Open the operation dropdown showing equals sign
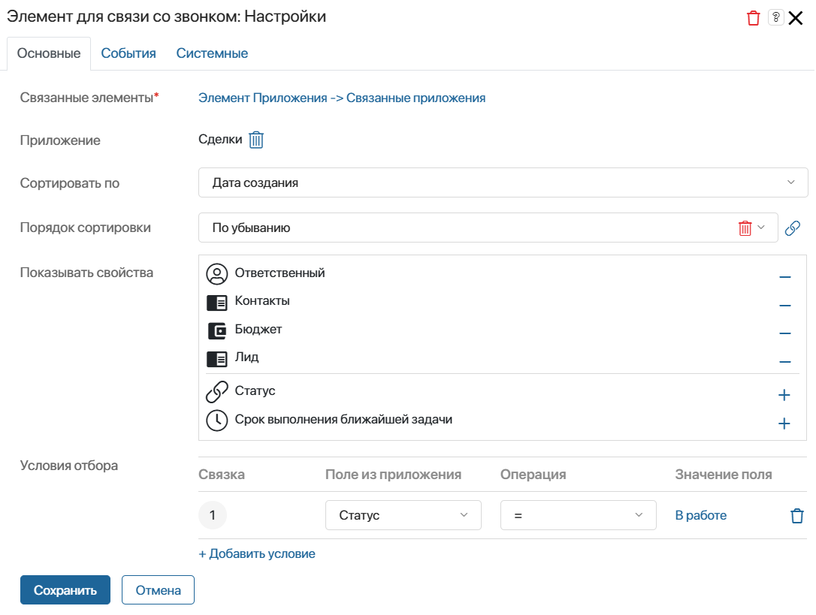Image resolution: width=816 pixels, height=615 pixels. point(578,515)
